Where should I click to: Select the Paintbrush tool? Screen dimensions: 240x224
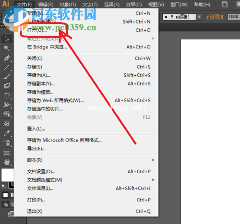click(7, 76)
